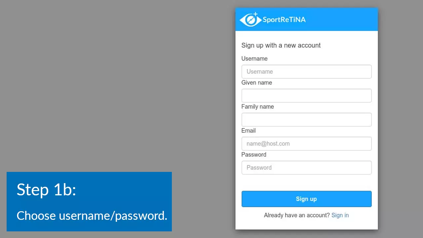
Task: Click the Family name label
Action: (257, 106)
